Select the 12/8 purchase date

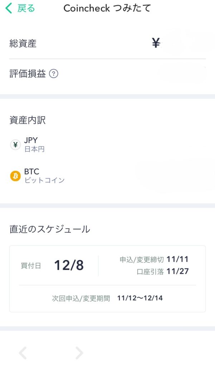point(69,266)
